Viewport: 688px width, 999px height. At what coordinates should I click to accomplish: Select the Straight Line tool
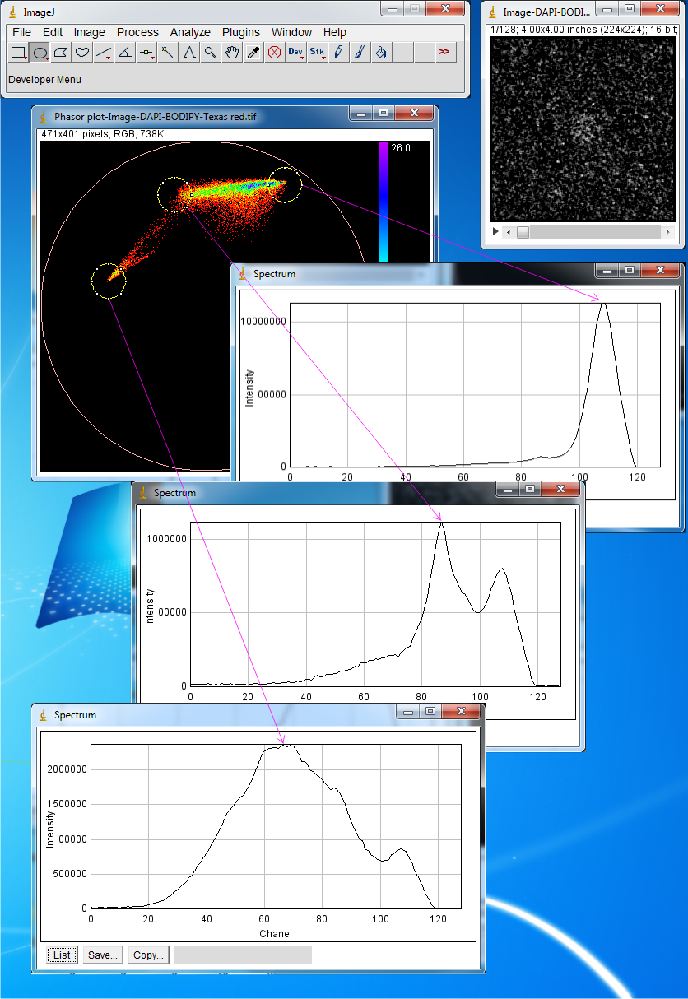click(104, 53)
